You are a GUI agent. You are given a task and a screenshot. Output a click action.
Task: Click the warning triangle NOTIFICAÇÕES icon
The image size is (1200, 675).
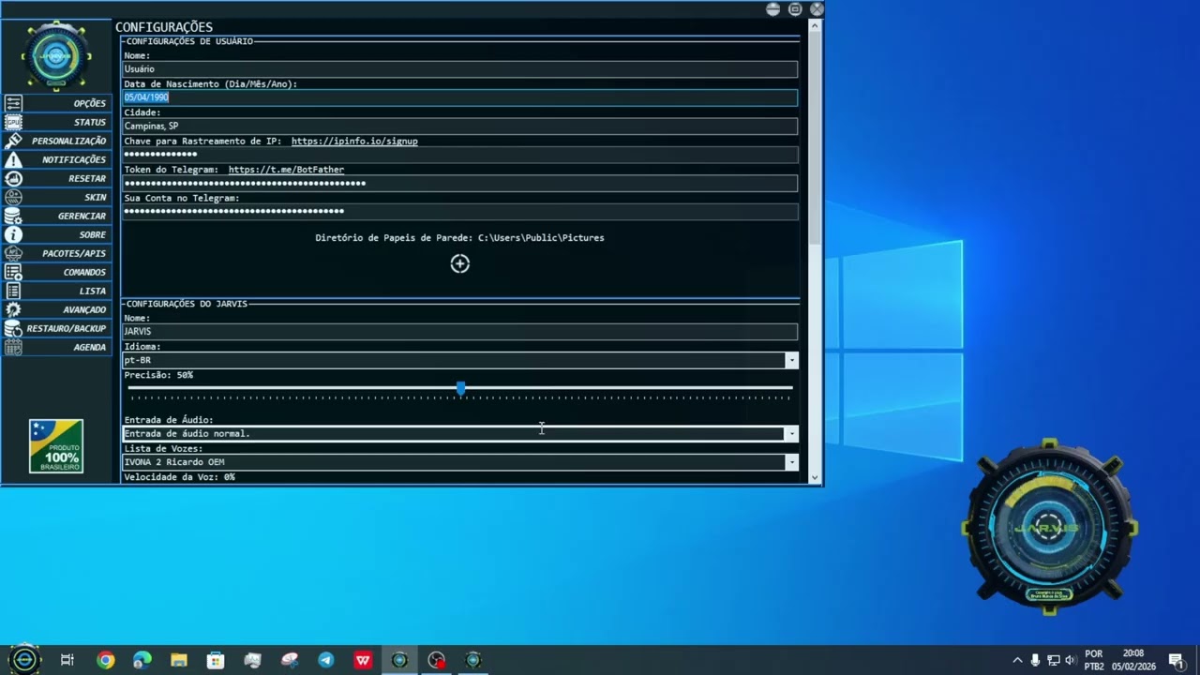coord(13,159)
